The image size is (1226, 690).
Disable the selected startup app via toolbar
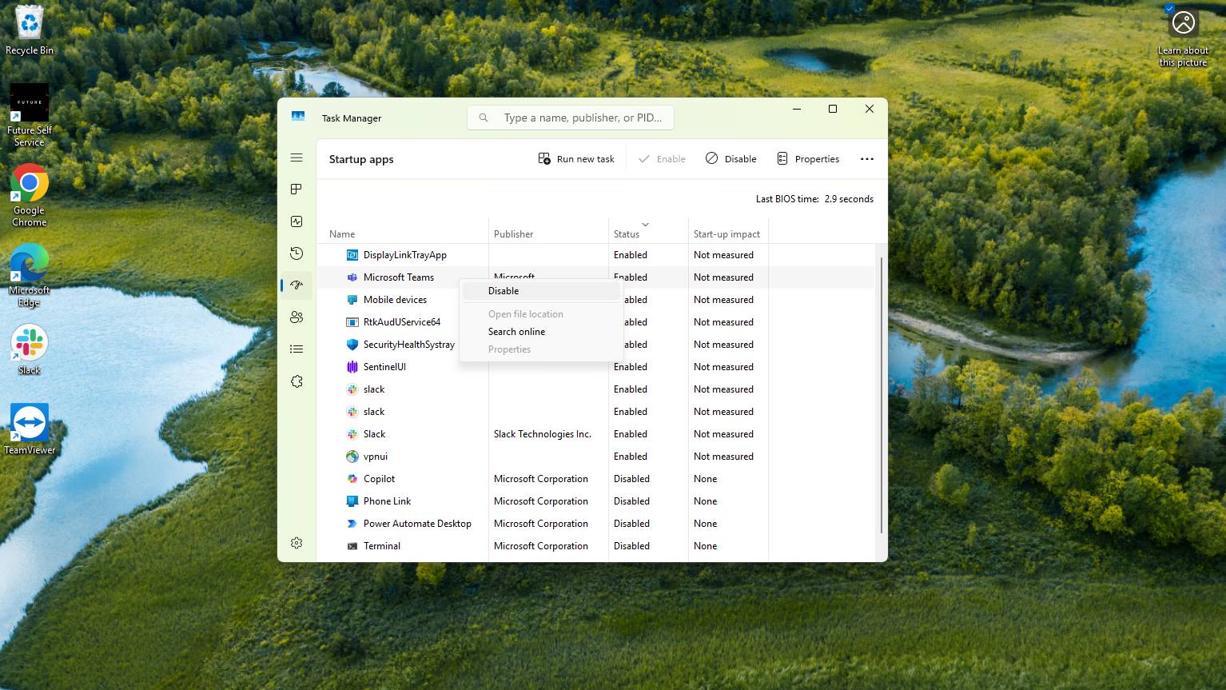click(x=730, y=158)
